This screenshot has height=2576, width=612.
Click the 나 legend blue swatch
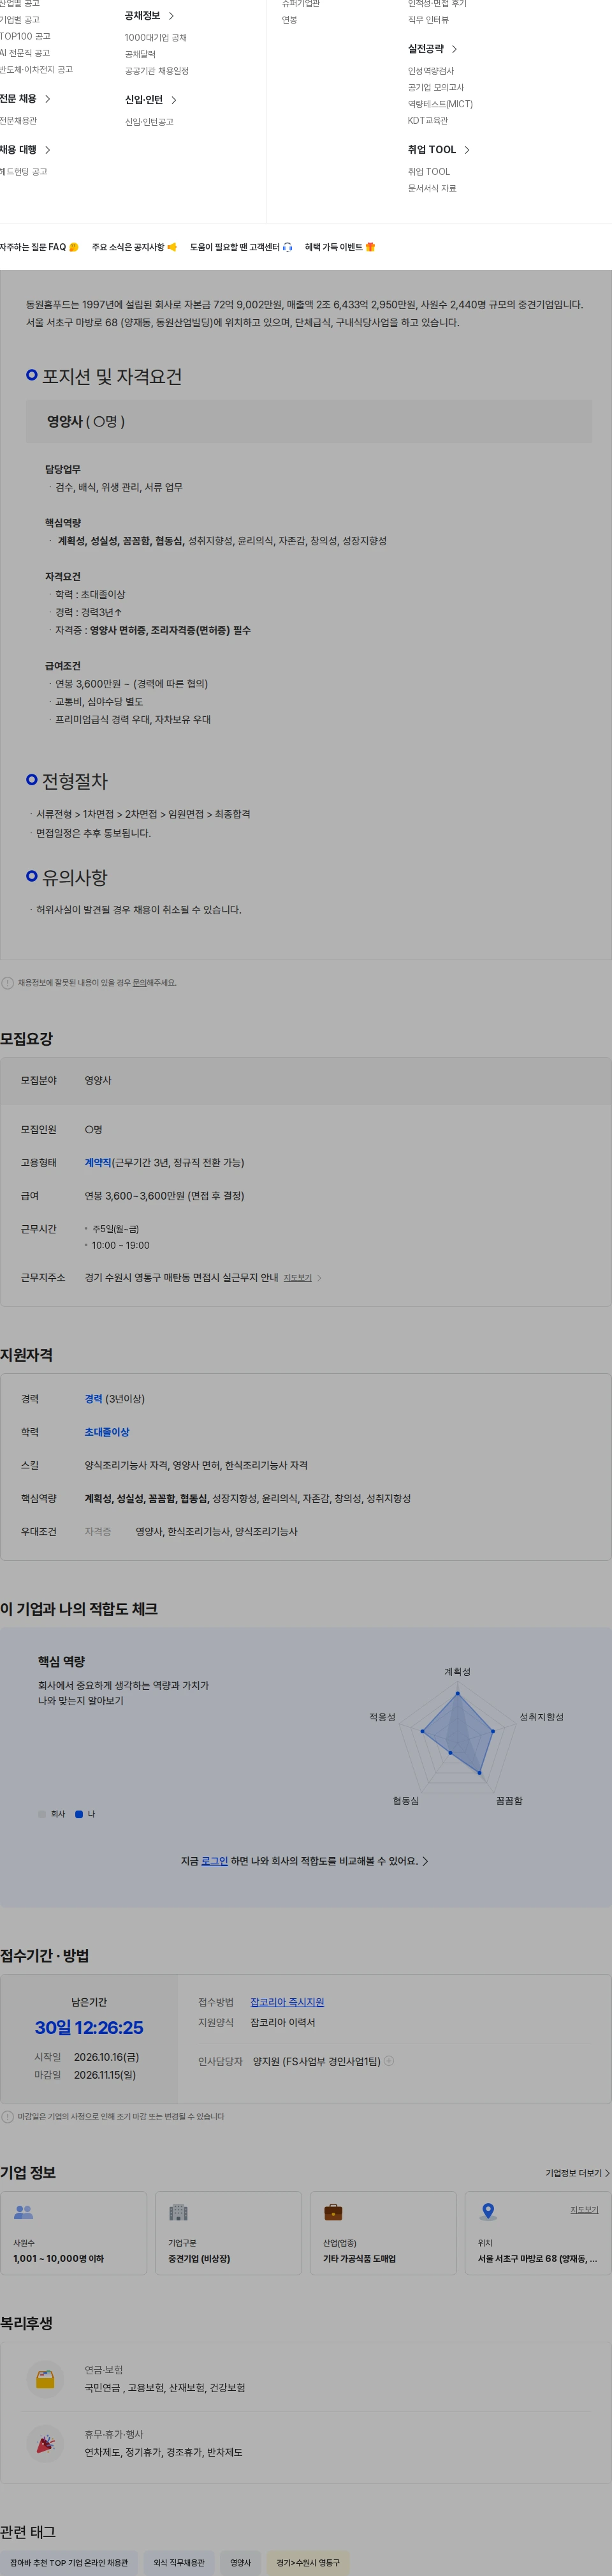pyautogui.click(x=79, y=1814)
